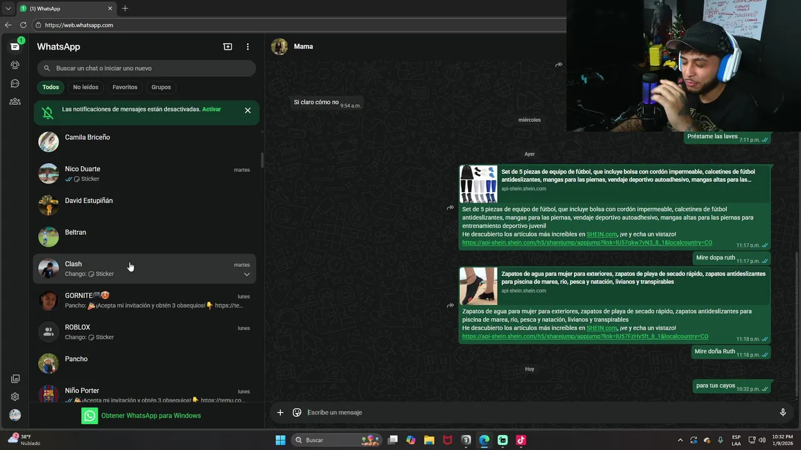Open the Chats icon in left sidebar
The image size is (801, 450).
pos(15,47)
